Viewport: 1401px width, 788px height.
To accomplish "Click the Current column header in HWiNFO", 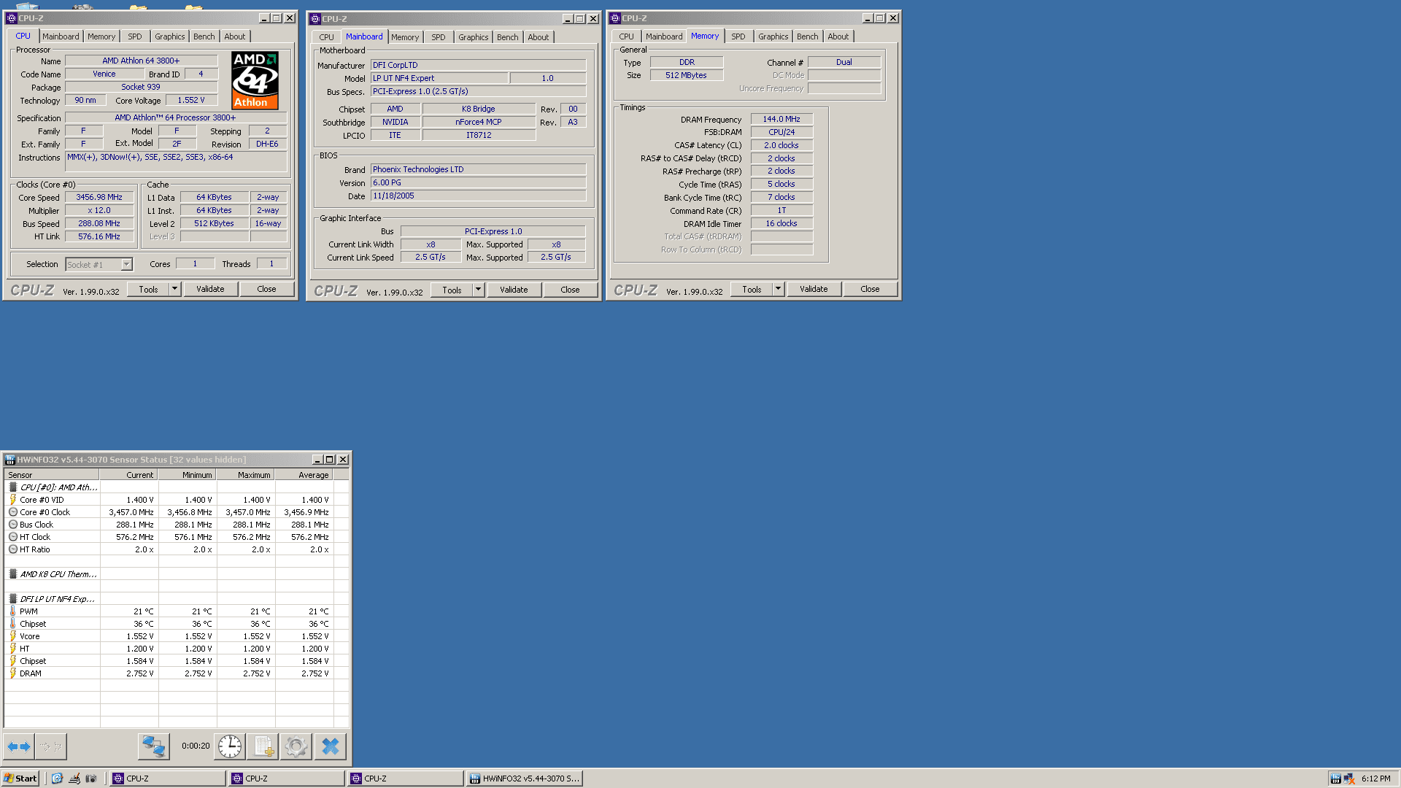I will 129,475.
